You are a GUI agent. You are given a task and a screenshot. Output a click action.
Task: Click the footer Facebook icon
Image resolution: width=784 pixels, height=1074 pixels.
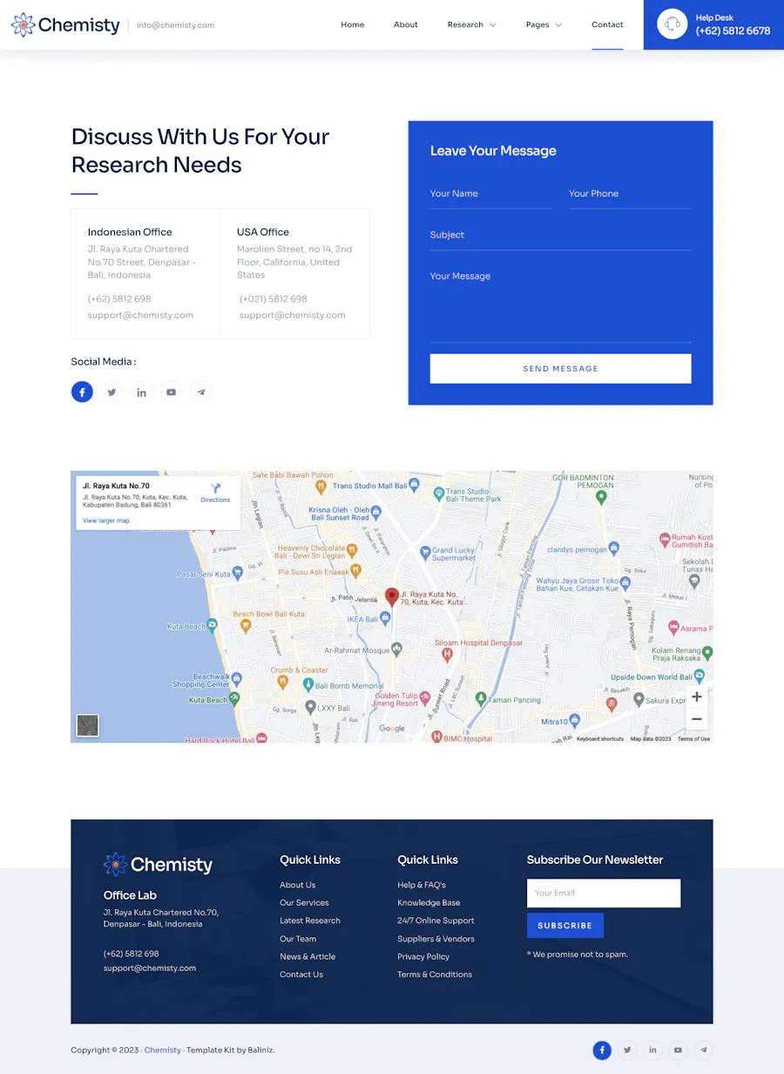[602, 1050]
